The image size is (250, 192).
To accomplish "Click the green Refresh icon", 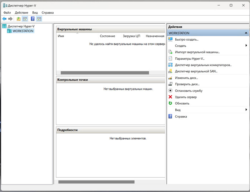I will point(170,103).
